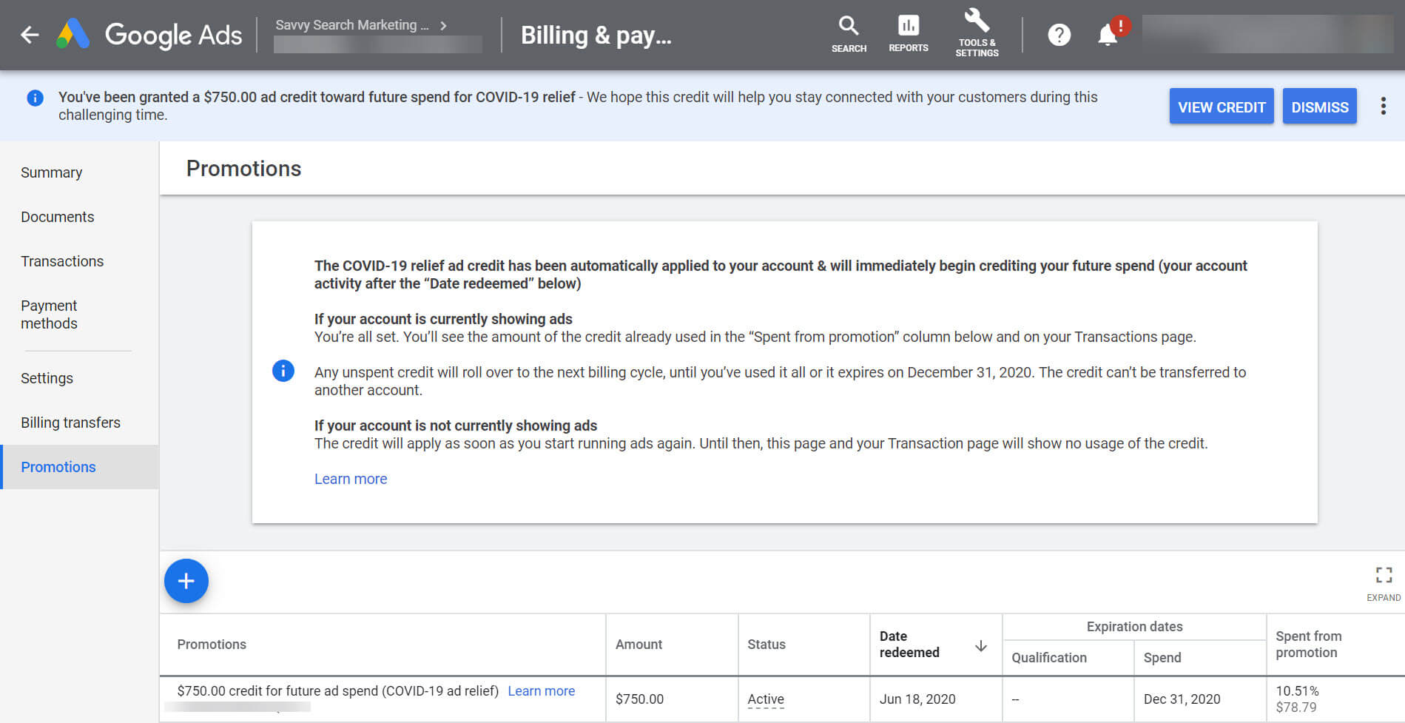
Task: Click the back arrow next to Google Ads logo
Action: [28, 35]
